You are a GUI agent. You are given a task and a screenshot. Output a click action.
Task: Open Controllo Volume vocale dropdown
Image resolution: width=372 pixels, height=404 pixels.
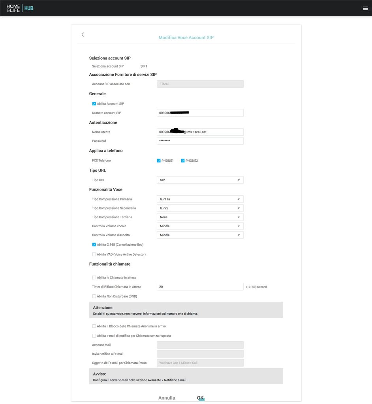coord(200,226)
